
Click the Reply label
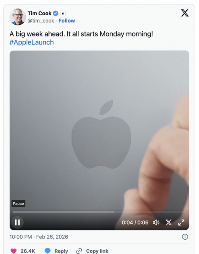(61, 251)
